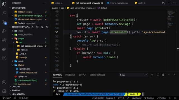Viewport: 179px width, 100px height.
Task: Start Go Live server
Action: coord(149,98)
